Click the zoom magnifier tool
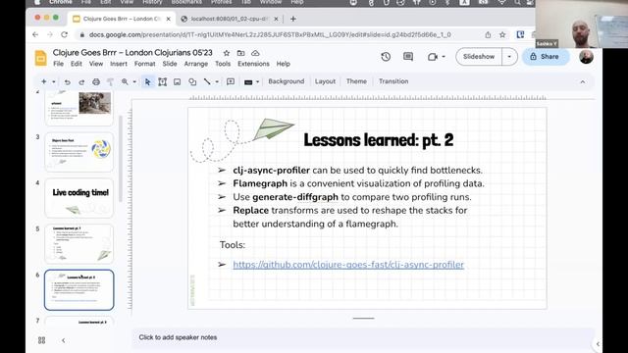This screenshot has height=353, width=628. (125, 81)
